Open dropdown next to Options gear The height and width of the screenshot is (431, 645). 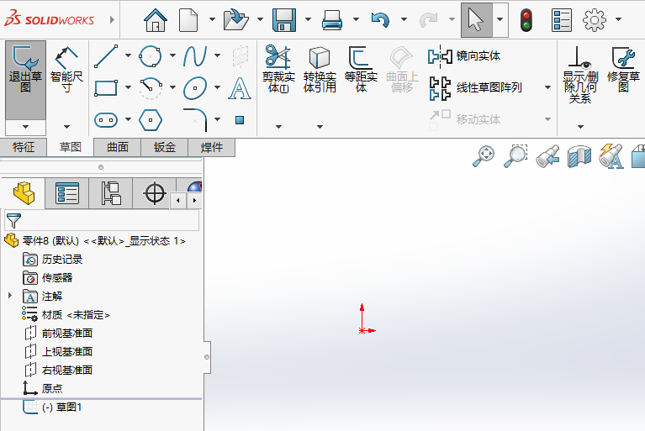(618, 19)
